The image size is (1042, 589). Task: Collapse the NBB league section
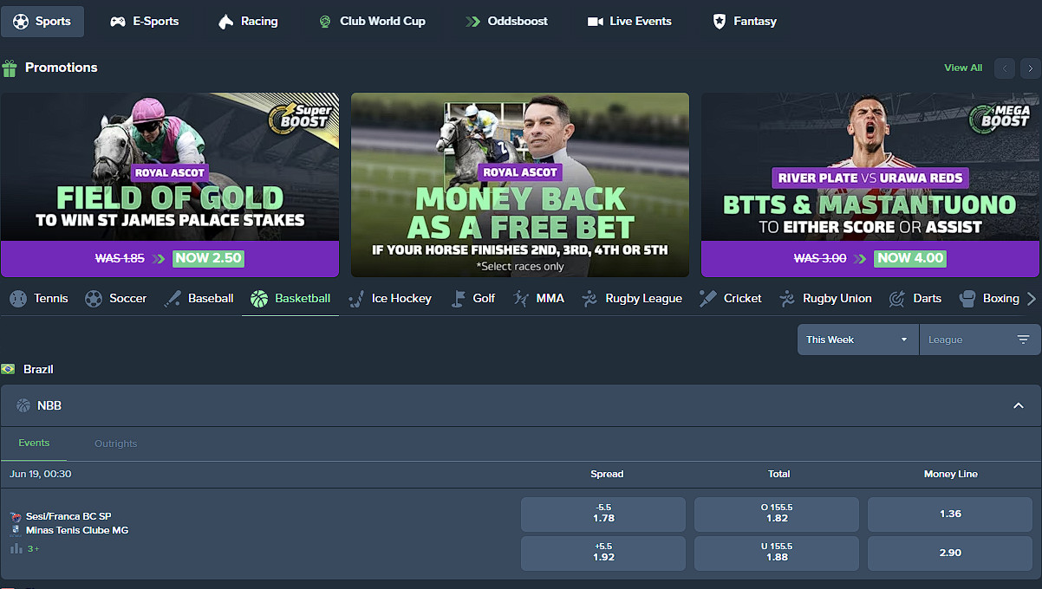point(1019,405)
